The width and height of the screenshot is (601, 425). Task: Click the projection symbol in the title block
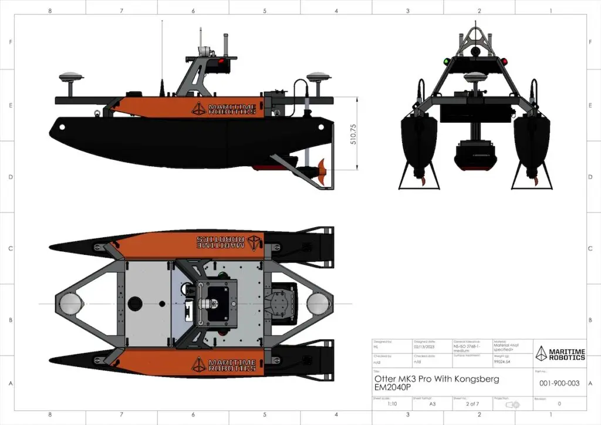click(x=512, y=405)
